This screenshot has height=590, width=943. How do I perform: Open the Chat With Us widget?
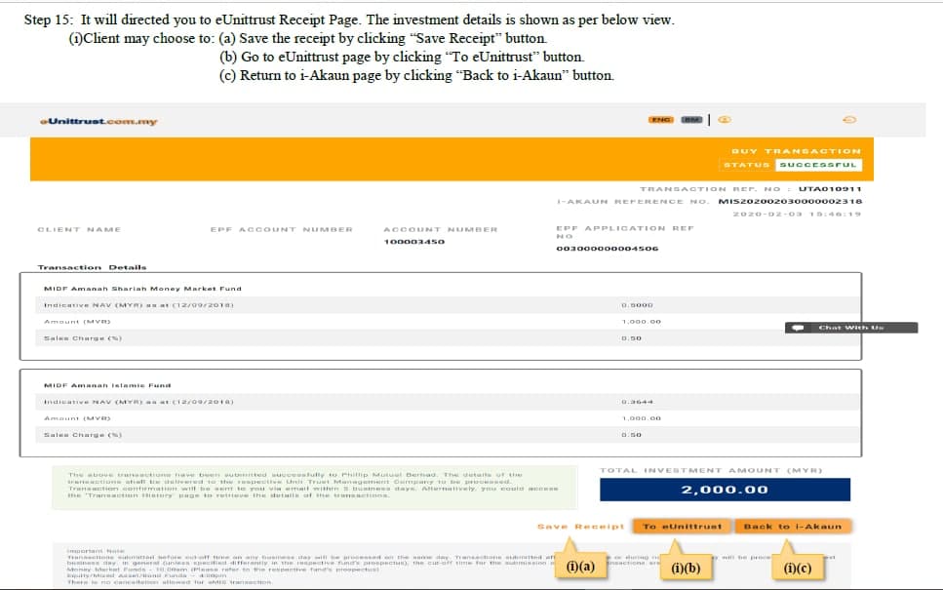tap(851, 328)
